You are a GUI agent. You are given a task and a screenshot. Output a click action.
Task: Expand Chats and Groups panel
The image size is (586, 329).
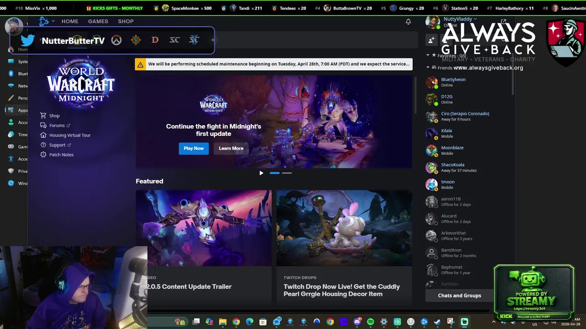pos(459,296)
